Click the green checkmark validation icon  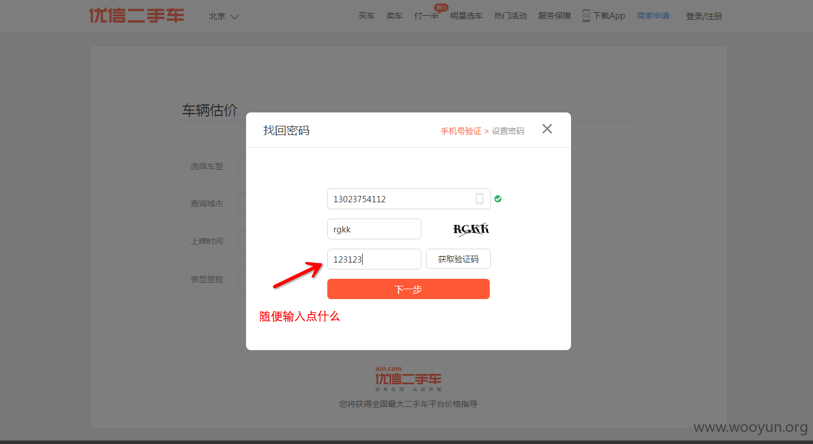click(498, 199)
